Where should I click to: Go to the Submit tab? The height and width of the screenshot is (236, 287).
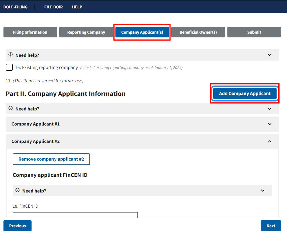coord(254,32)
